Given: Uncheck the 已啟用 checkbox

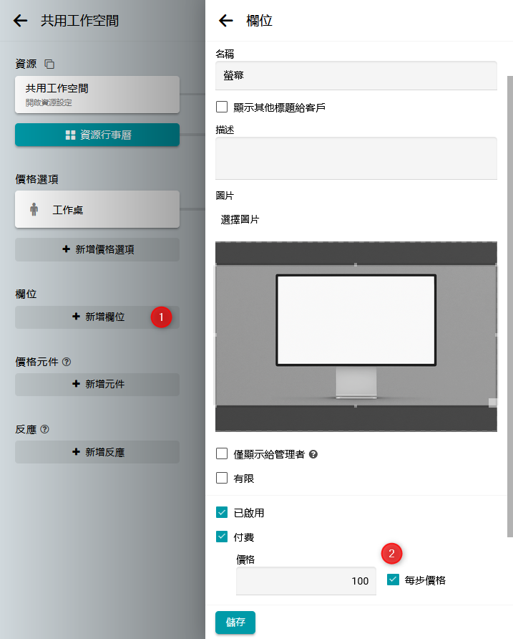Looking at the screenshot, I should pos(222,513).
